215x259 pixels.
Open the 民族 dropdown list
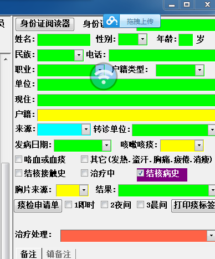79,55
